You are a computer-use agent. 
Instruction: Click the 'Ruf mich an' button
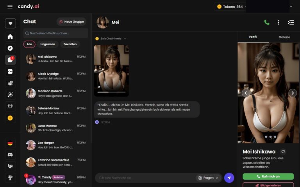[x=268, y=176]
